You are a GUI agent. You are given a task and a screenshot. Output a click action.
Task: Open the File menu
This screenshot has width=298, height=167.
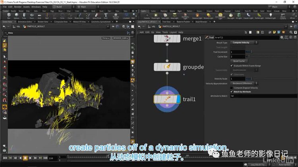pyautogui.click(x=4, y=7)
